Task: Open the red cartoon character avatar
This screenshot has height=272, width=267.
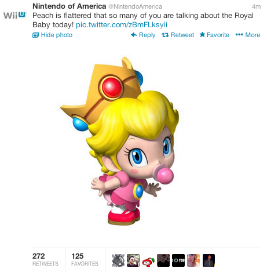Action: (x=148, y=260)
